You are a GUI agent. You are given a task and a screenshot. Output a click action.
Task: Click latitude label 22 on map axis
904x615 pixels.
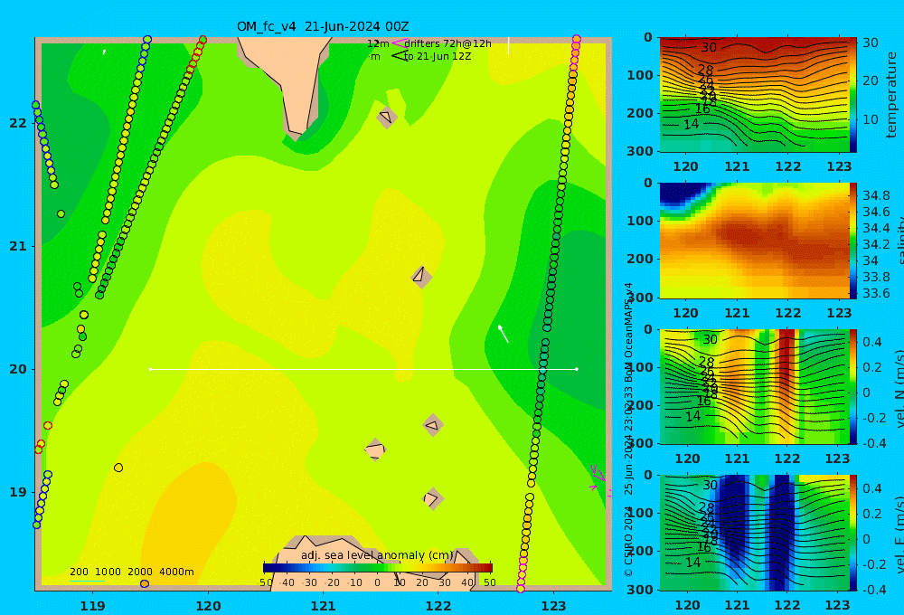click(18, 123)
